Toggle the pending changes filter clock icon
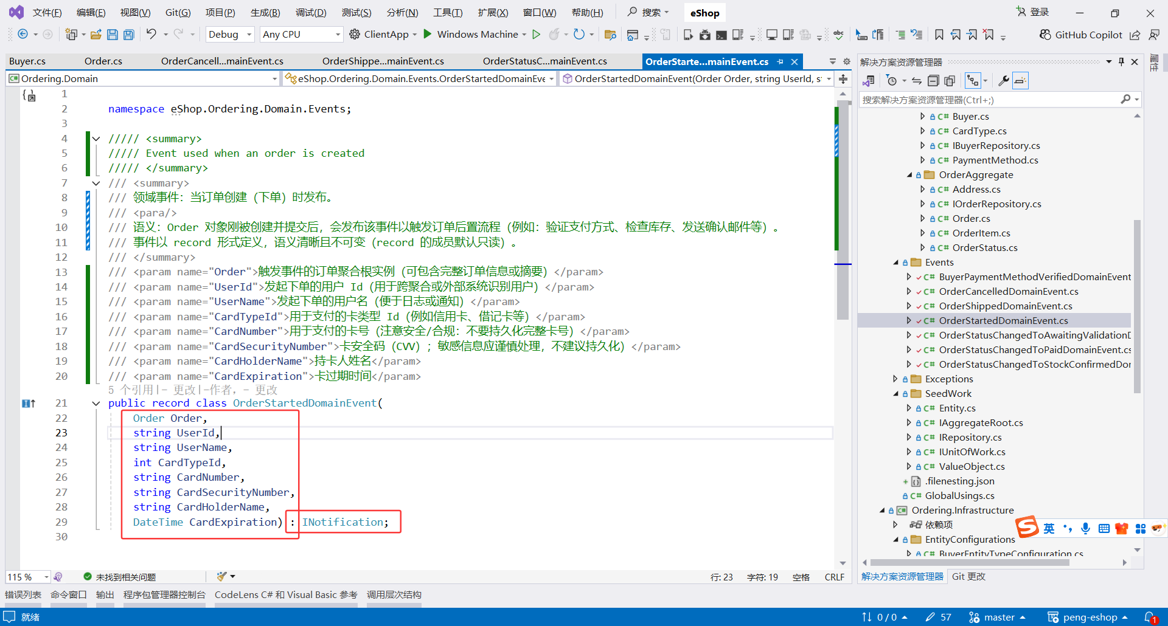Viewport: 1168px width, 626px height. click(x=892, y=80)
